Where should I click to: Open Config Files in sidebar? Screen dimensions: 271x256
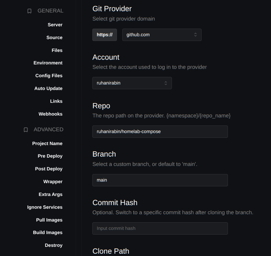pyautogui.click(x=49, y=76)
